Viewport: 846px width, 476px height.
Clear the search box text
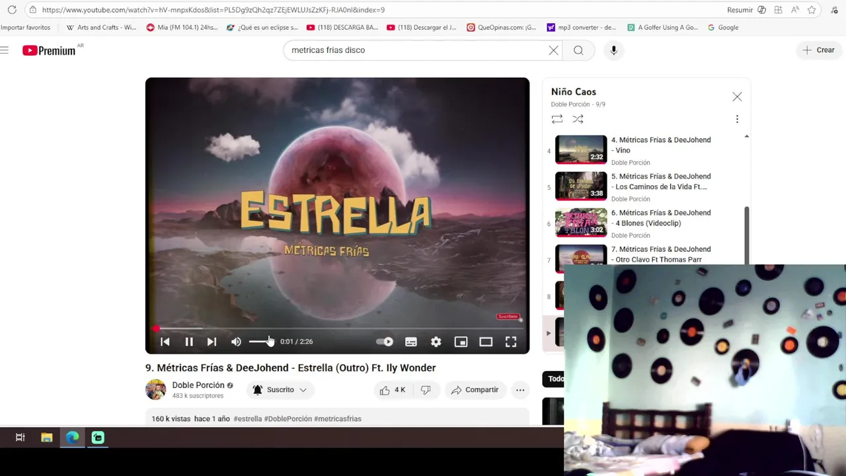(x=554, y=50)
